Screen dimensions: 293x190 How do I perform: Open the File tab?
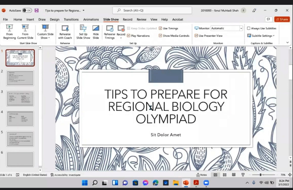6,19
